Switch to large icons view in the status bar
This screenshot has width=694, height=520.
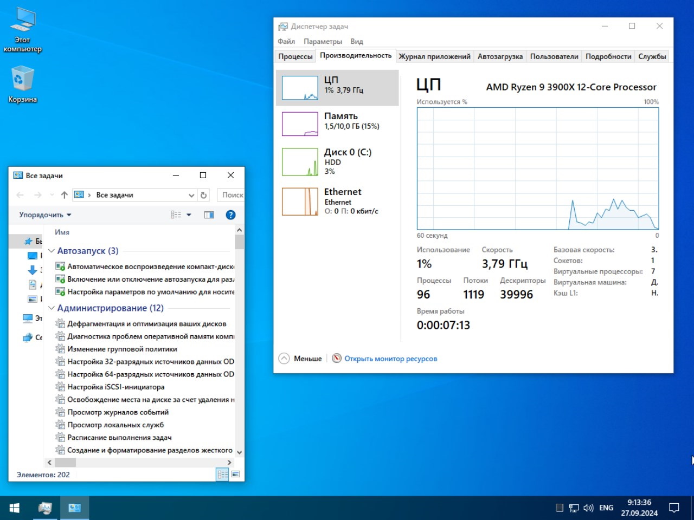pyautogui.click(x=235, y=474)
